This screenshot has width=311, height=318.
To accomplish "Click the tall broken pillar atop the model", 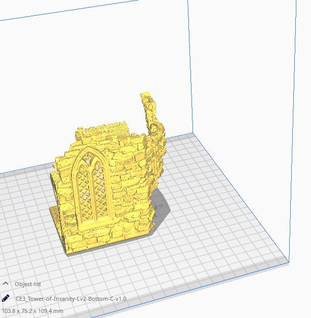I will pos(151,113).
